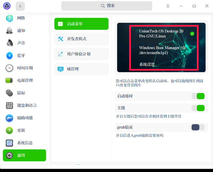Image resolution: width=213 pixels, height=172 pixels.
Task: Click the 开发者模式 hammer-wrench icon
Action: click(x=60, y=39)
